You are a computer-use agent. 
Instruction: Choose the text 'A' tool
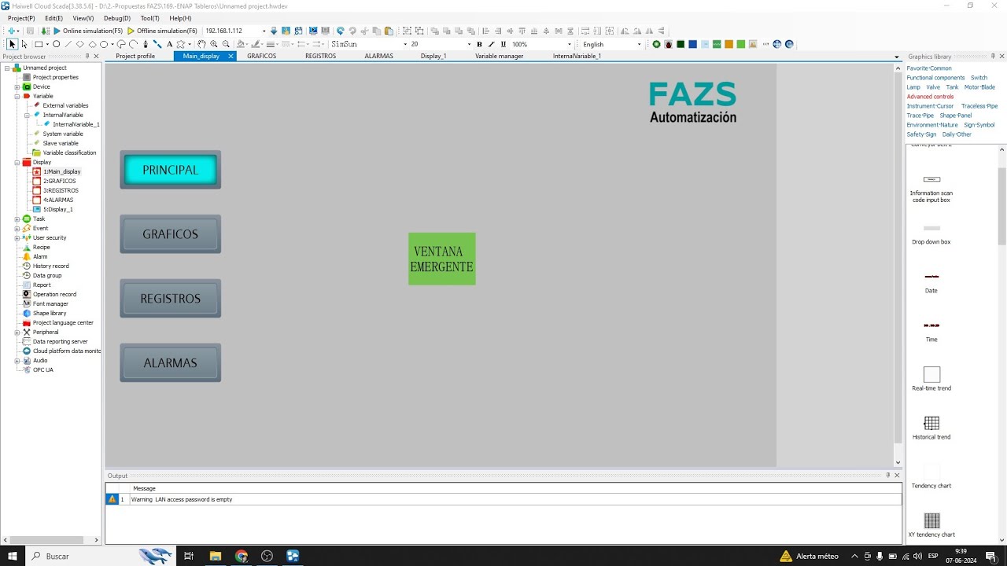pos(169,44)
